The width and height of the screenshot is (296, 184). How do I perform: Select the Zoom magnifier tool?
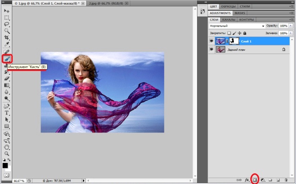tap(7, 154)
